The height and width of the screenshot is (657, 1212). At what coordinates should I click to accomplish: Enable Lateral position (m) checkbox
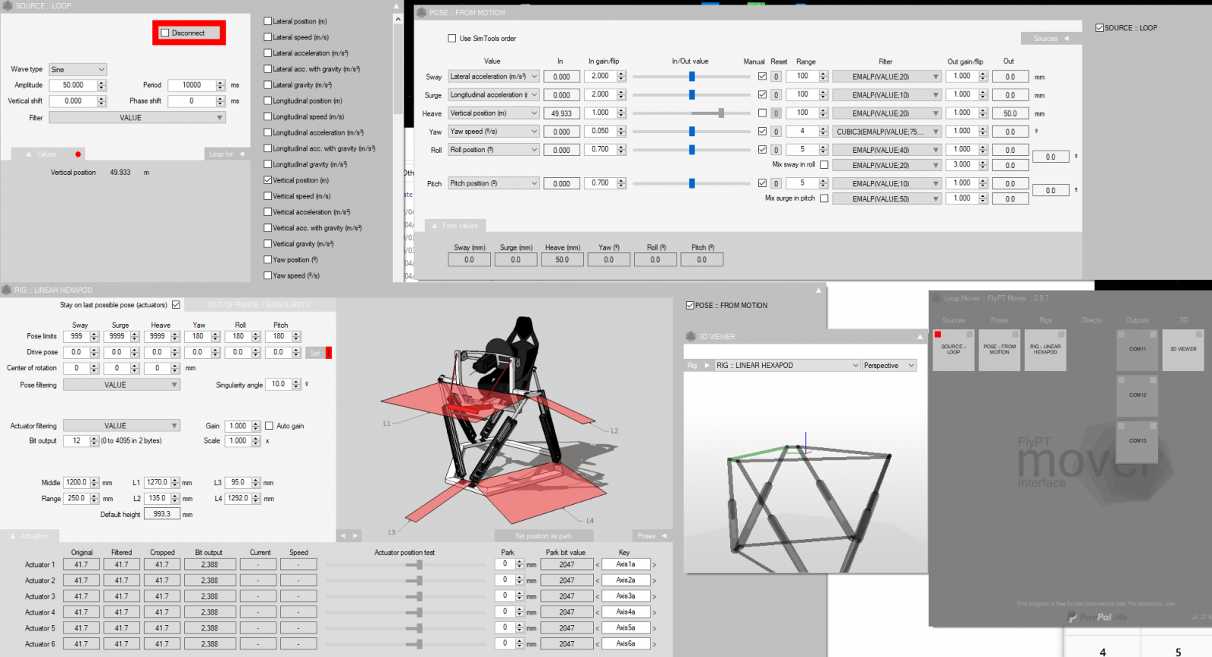(x=267, y=21)
